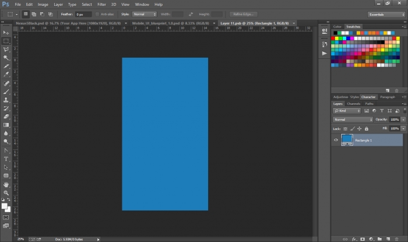Create a new group folder
This screenshot has width=408, height=242.
379,239
